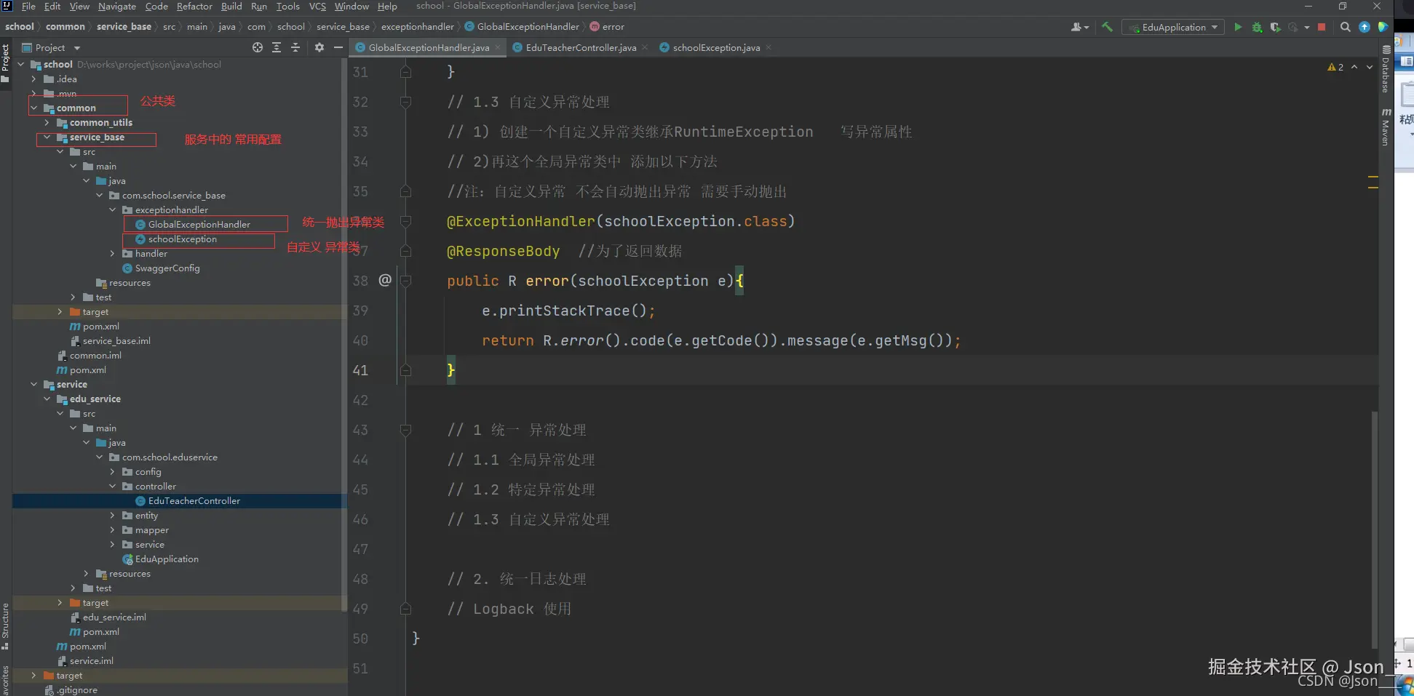Select EduApplication class in project tree
1414x696 pixels.
167,559
